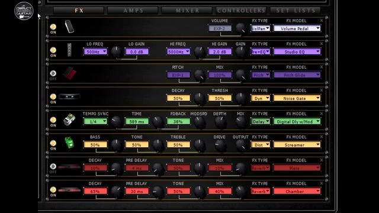Screen dimensions: 379x213
Task: Open the Volume Pedal FX model dropdown
Action: pos(297,28)
